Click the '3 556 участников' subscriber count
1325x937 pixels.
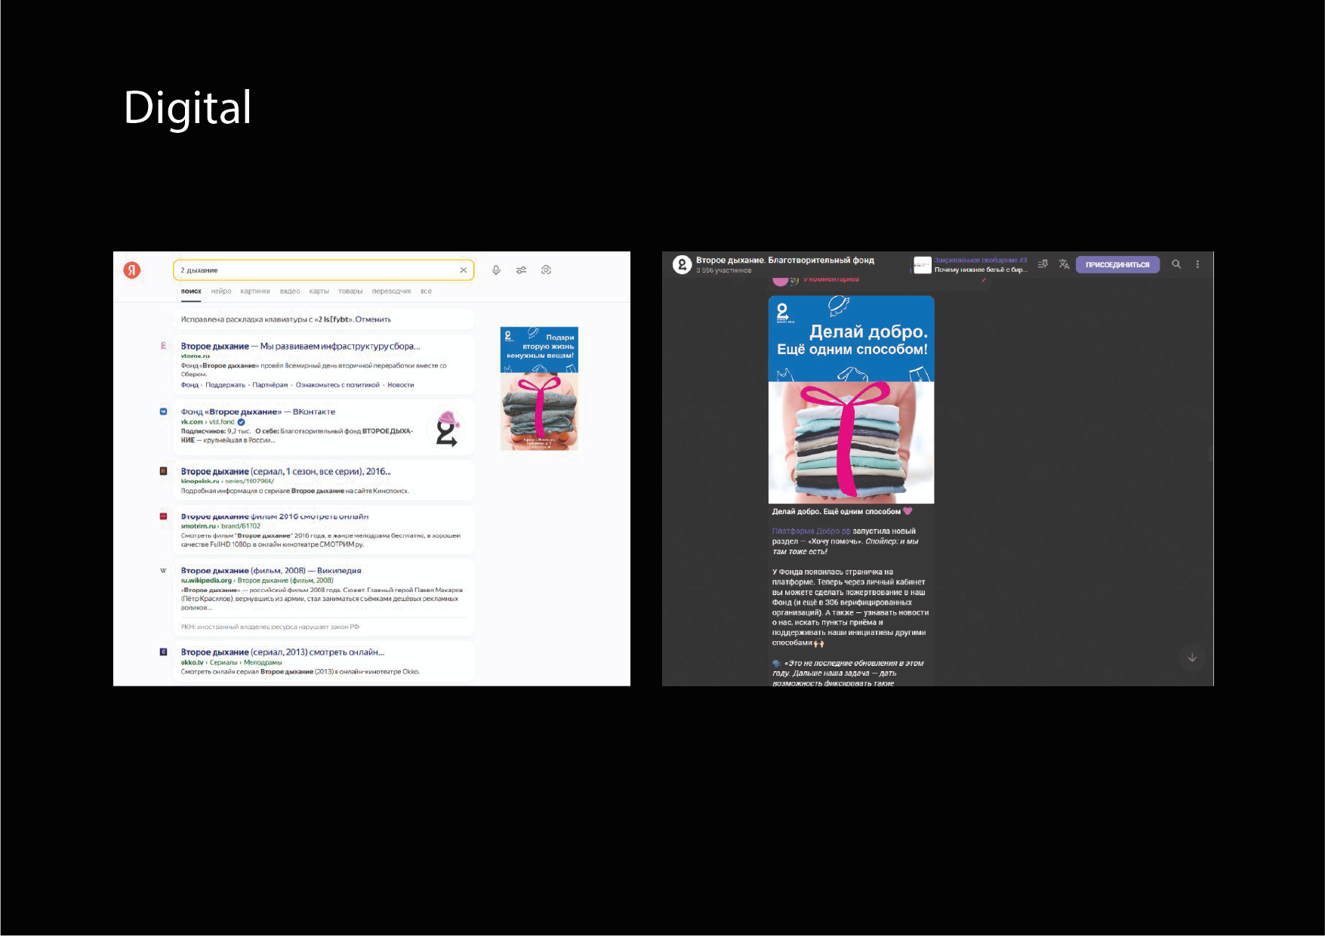[x=724, y=270]
